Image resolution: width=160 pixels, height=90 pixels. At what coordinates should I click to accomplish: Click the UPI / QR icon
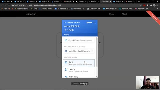(66, 70)
